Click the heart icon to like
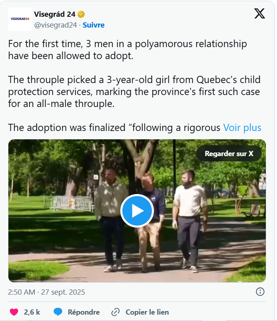Screen dimensions: 277x321 pyautogui.click(x=13, y=312)
